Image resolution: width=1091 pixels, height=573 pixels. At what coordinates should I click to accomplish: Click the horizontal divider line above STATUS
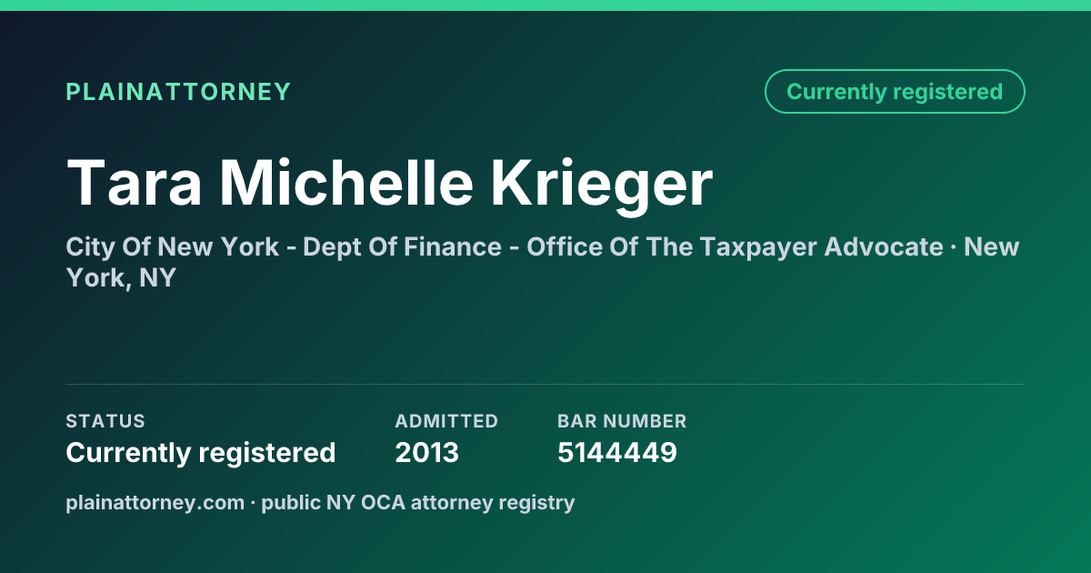point(545,384)
